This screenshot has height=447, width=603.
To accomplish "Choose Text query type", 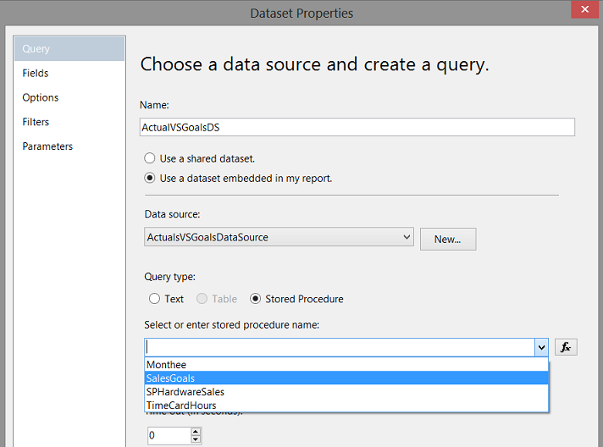I will [x=154, y=299].
